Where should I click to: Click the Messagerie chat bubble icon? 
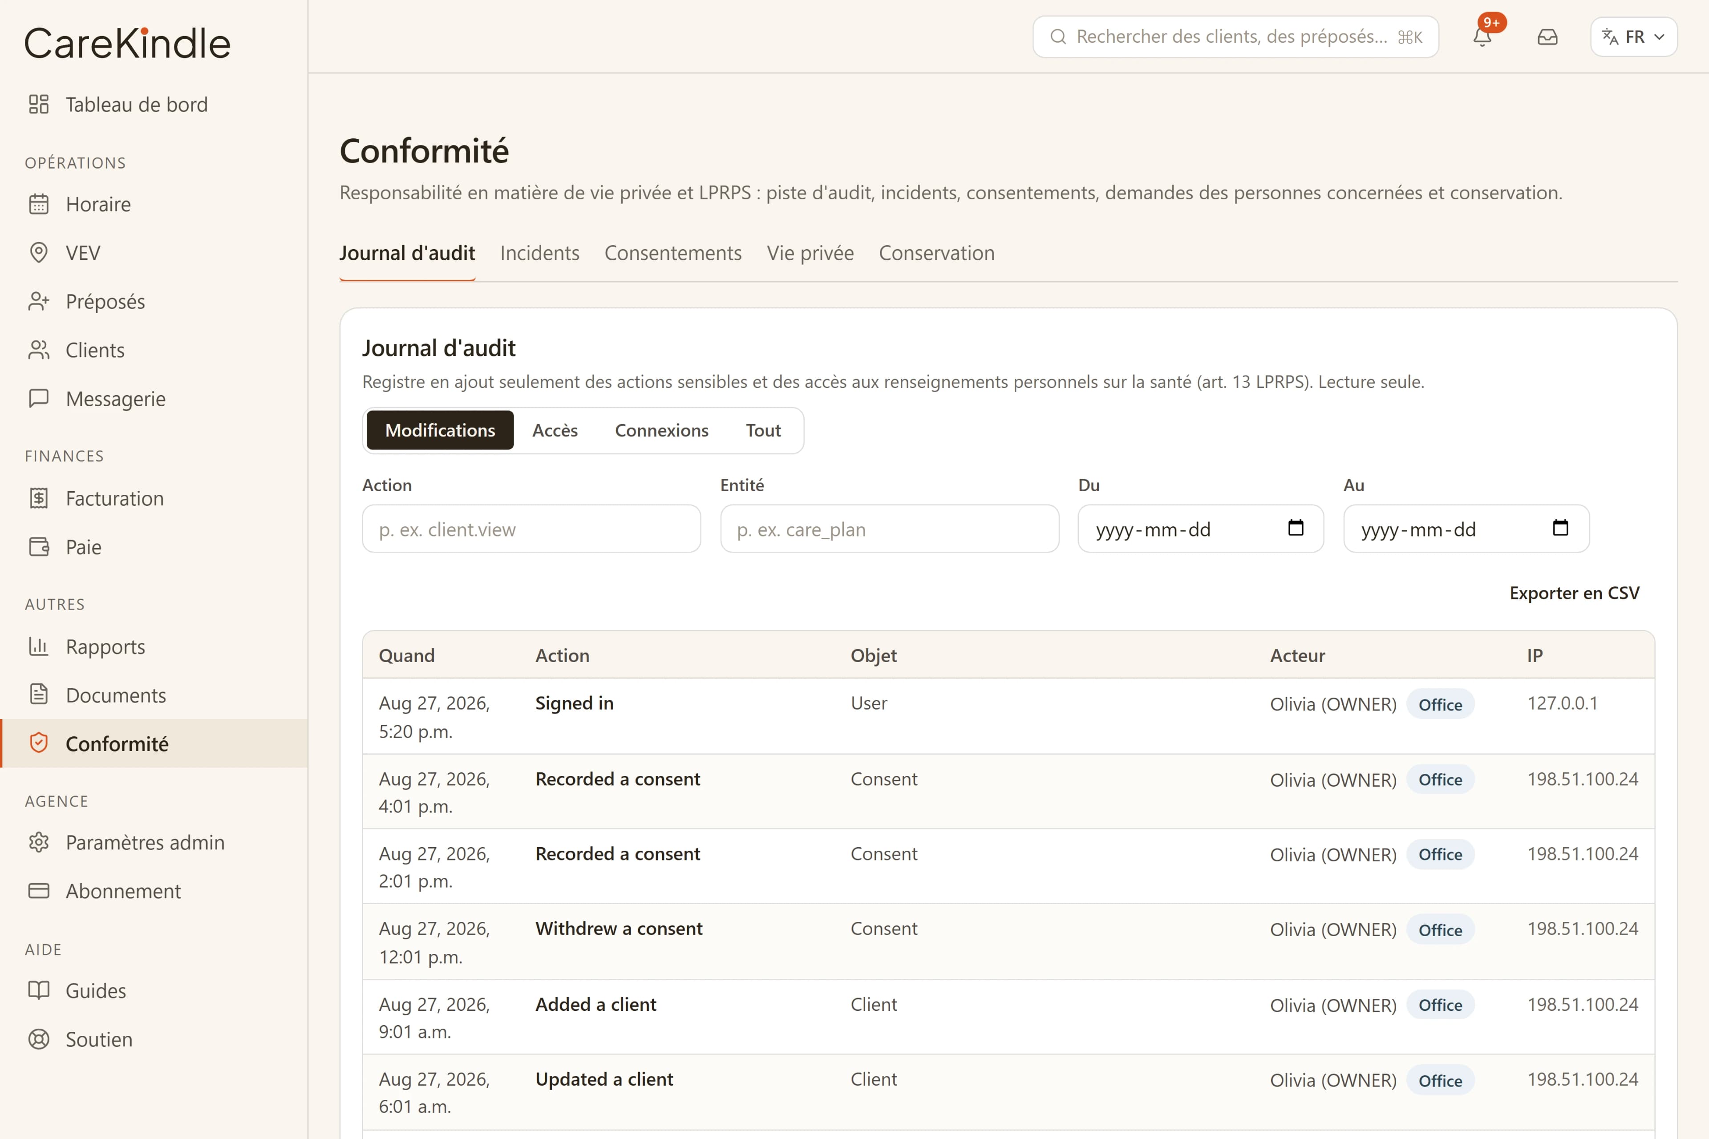[39, 399]
